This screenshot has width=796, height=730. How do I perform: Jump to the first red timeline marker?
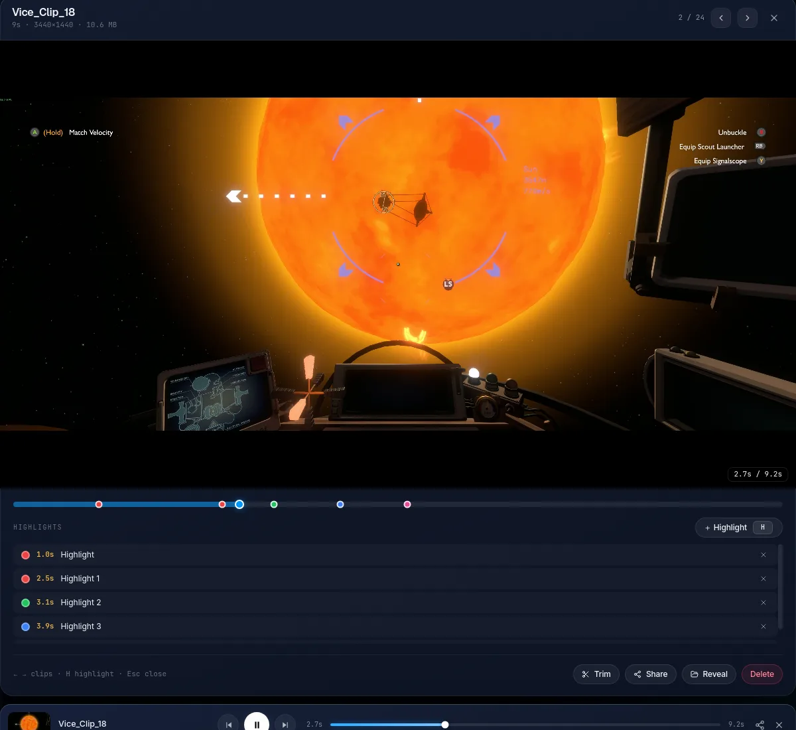pyautogui.click(x=99, y=504)
